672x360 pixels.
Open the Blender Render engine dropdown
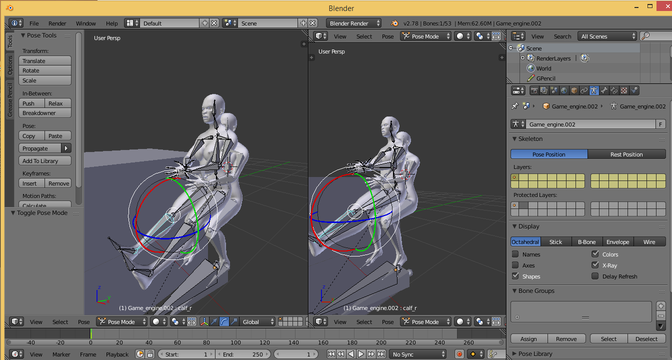pos(354,23)
